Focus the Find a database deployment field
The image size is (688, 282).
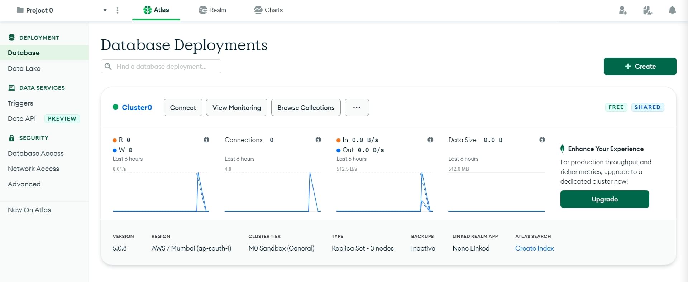161,66
